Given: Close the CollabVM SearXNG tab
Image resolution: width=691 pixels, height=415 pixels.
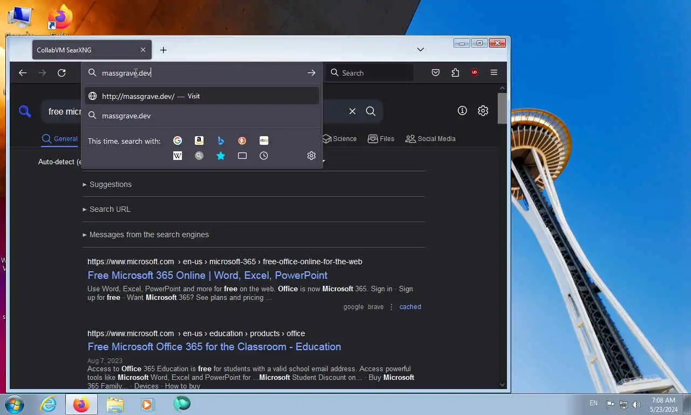Looking at the screenshot, I should click(x=143, y=50).
